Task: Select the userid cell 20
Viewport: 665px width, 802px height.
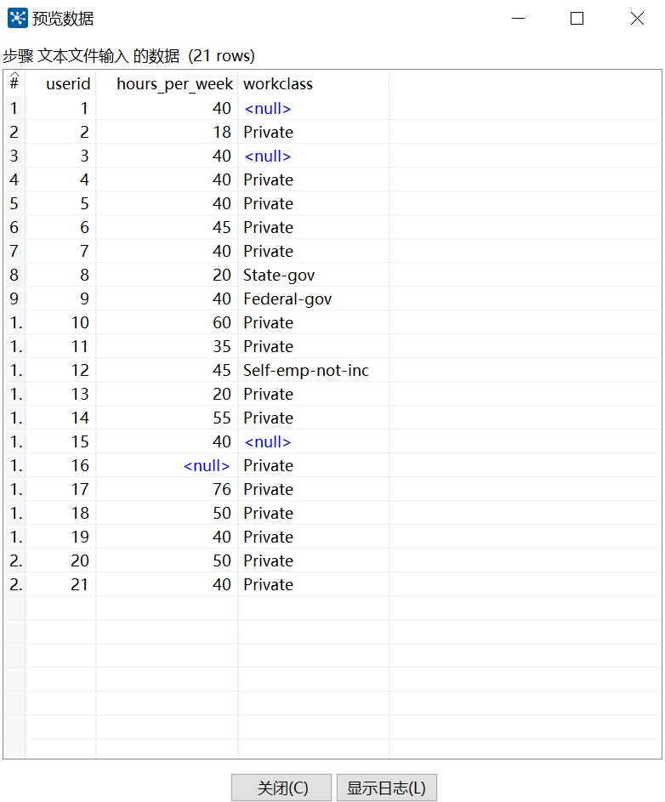Action: 61,560
